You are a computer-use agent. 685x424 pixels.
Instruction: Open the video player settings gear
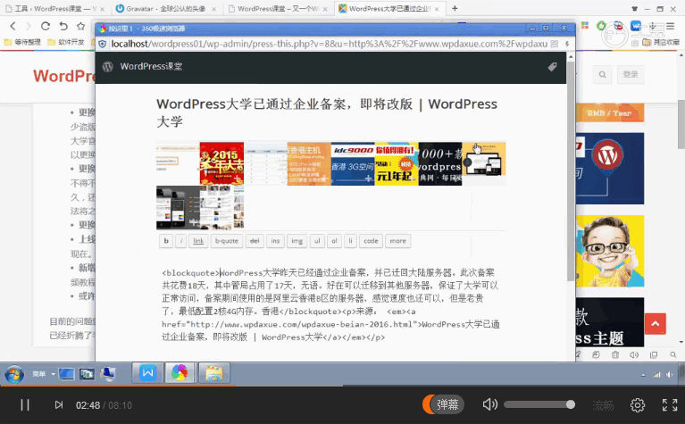pyautogui.click(x=638, y=404)
